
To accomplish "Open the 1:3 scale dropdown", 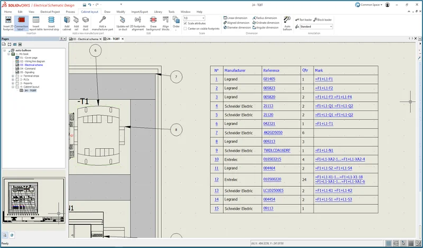I will 203,18.
